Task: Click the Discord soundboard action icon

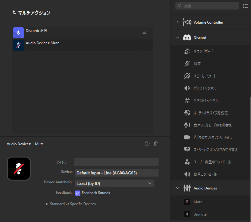Action: point(187,52)
